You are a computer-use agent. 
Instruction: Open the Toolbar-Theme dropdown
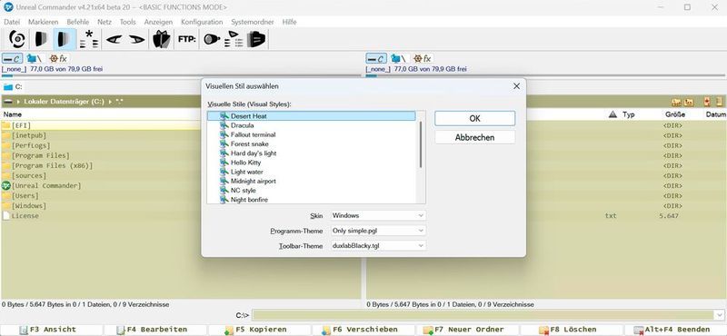[x=378, y=245]
